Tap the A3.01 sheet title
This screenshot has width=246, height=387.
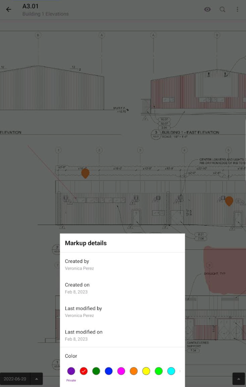(30, 6)
